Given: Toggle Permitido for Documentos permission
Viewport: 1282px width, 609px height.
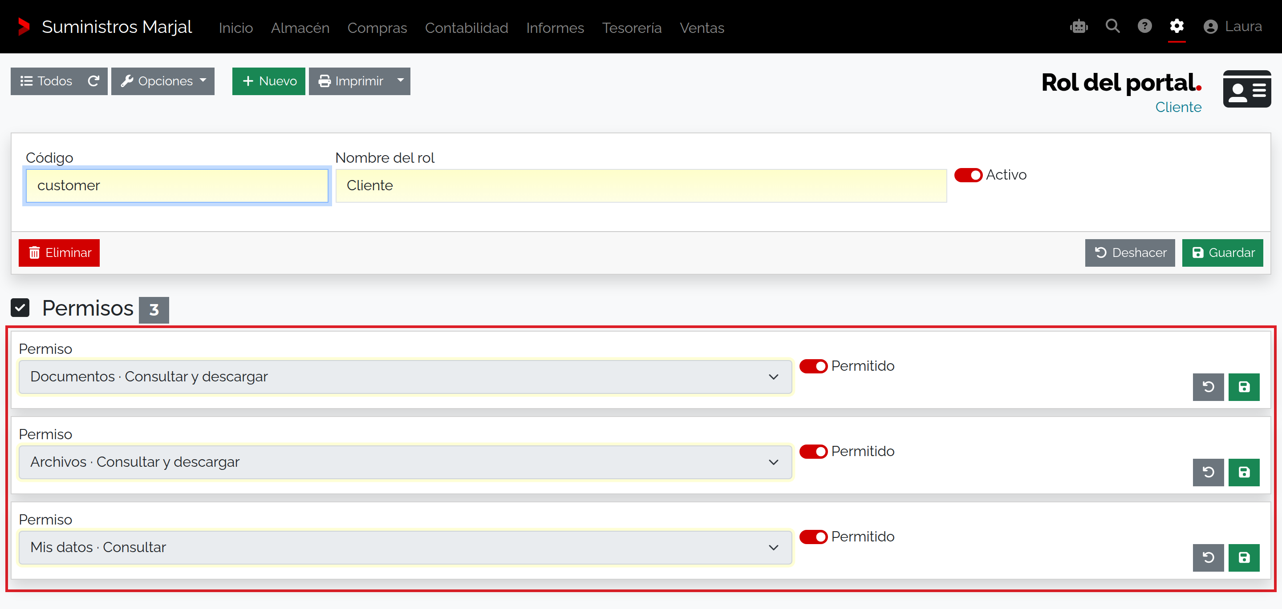Looking at the screenshot, I should [x=813, y=366].
